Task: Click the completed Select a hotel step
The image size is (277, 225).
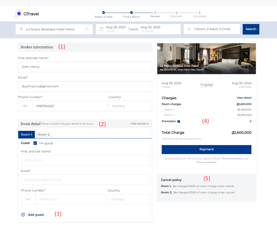Action: [103, 12]
